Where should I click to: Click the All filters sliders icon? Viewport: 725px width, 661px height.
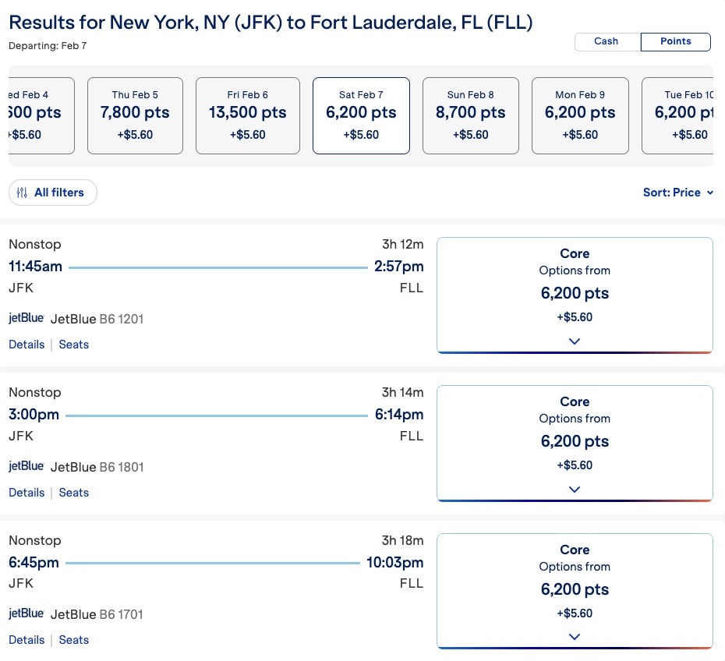(x=22, y=193)
